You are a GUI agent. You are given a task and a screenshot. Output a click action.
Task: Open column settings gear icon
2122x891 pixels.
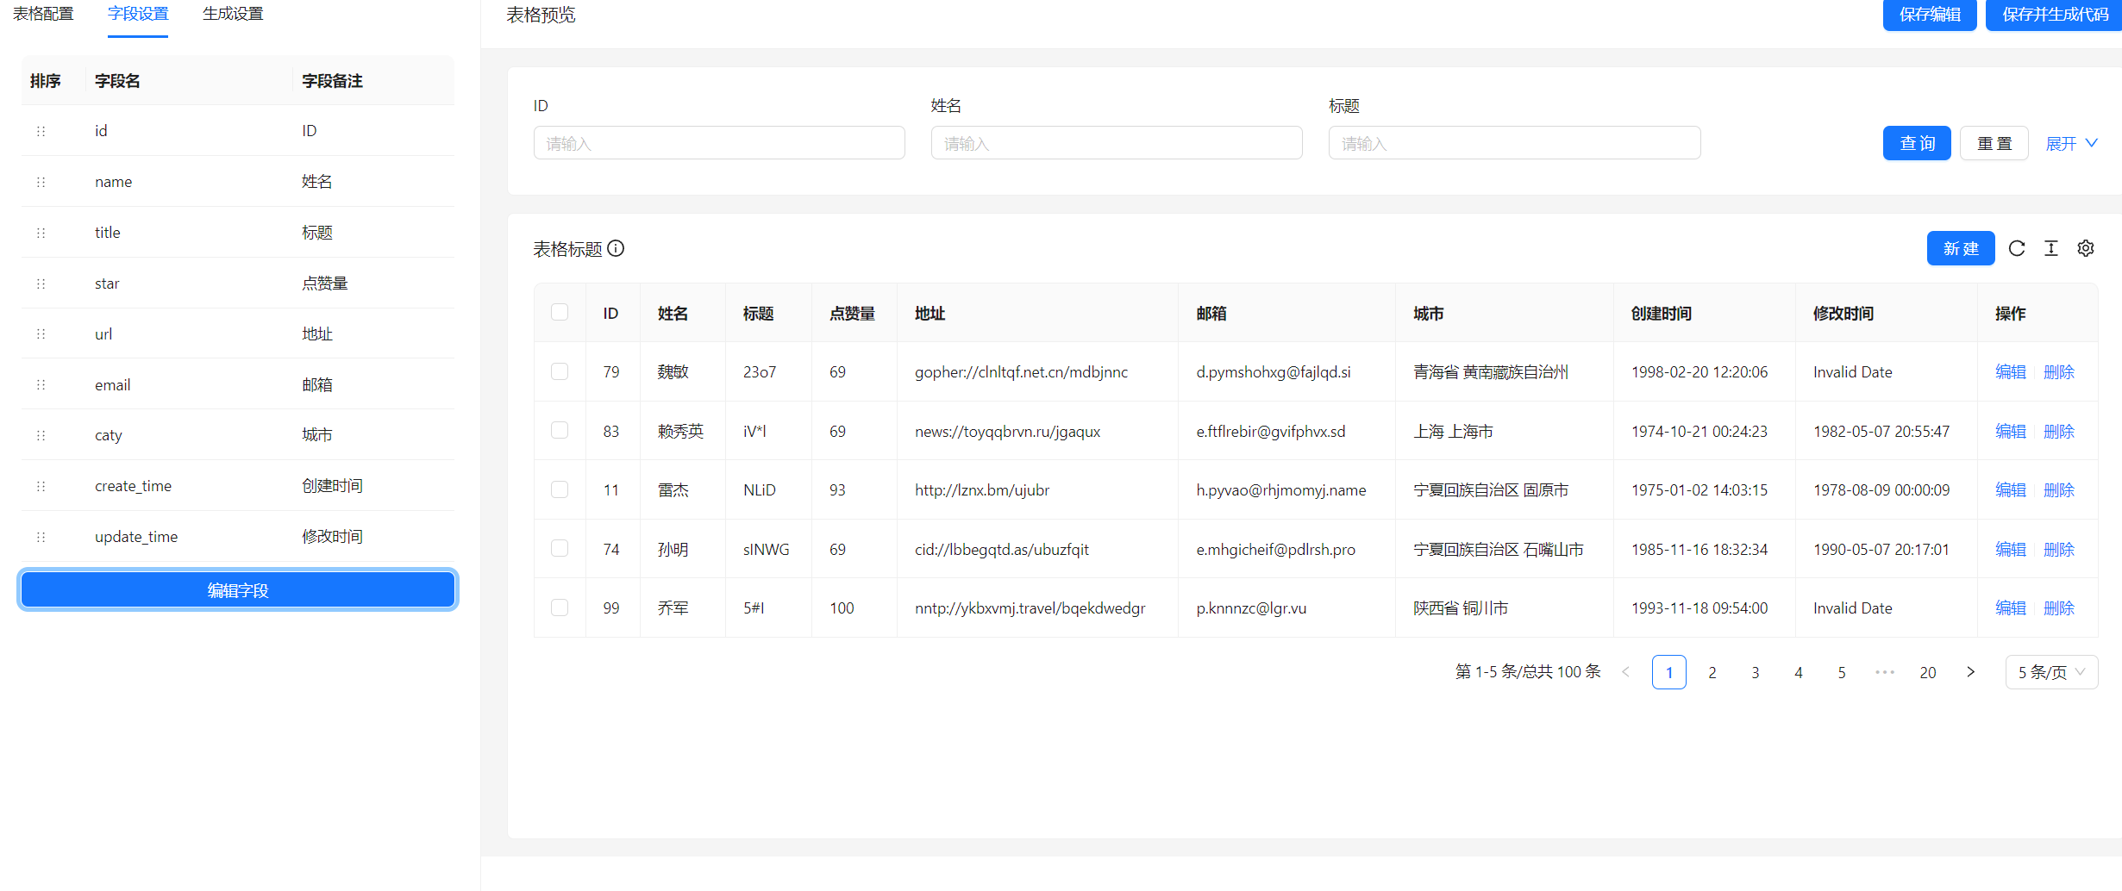(2086, 248)
